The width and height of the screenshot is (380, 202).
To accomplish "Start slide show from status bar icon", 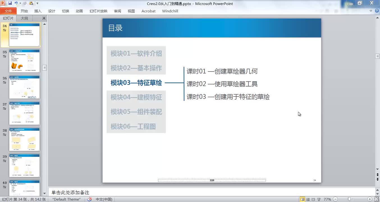I will point(319,199).
